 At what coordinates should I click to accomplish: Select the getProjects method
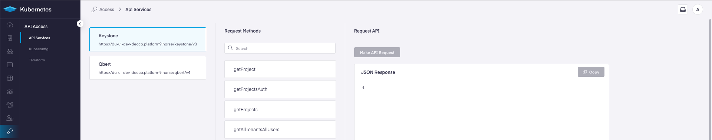click(x=280, y=109)
